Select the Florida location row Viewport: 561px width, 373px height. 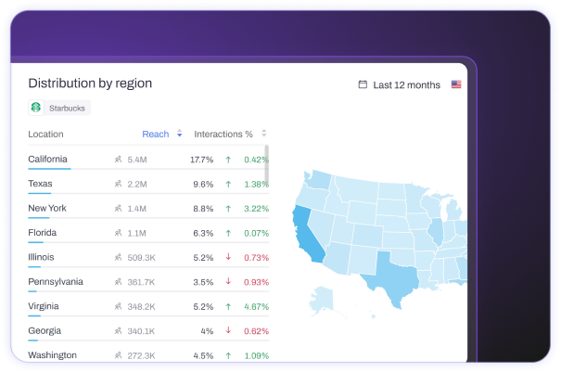(148, 233)
